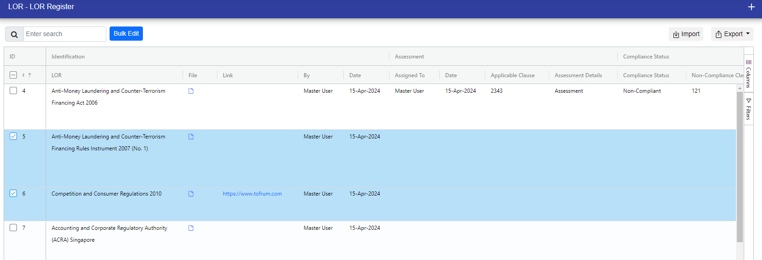Open file icon for row 5
Image resolution: width=762 pixels, height=260 pixels.
coord(191,137)
